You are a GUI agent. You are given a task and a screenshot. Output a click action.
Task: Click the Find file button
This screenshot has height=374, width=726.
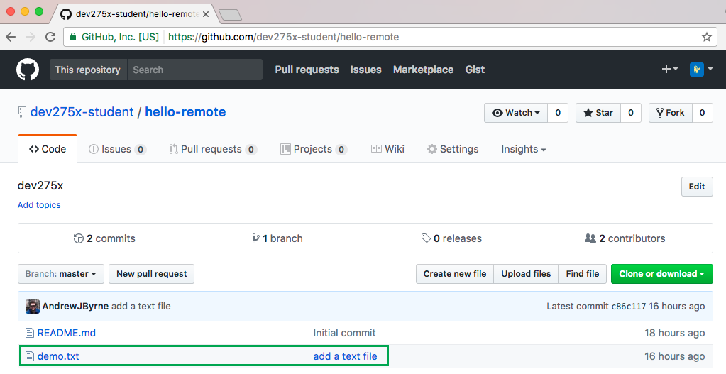583,274
